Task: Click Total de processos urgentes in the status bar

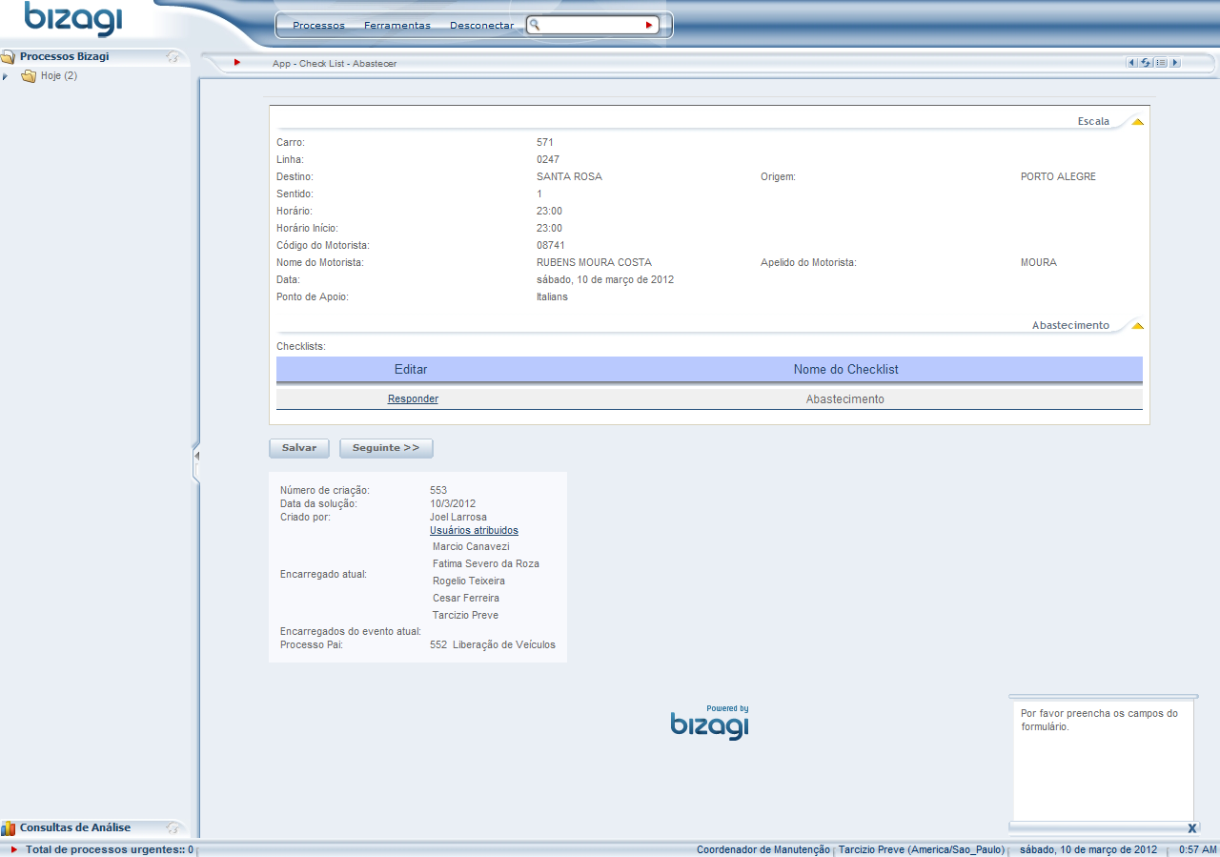Action: pos(110,849)
